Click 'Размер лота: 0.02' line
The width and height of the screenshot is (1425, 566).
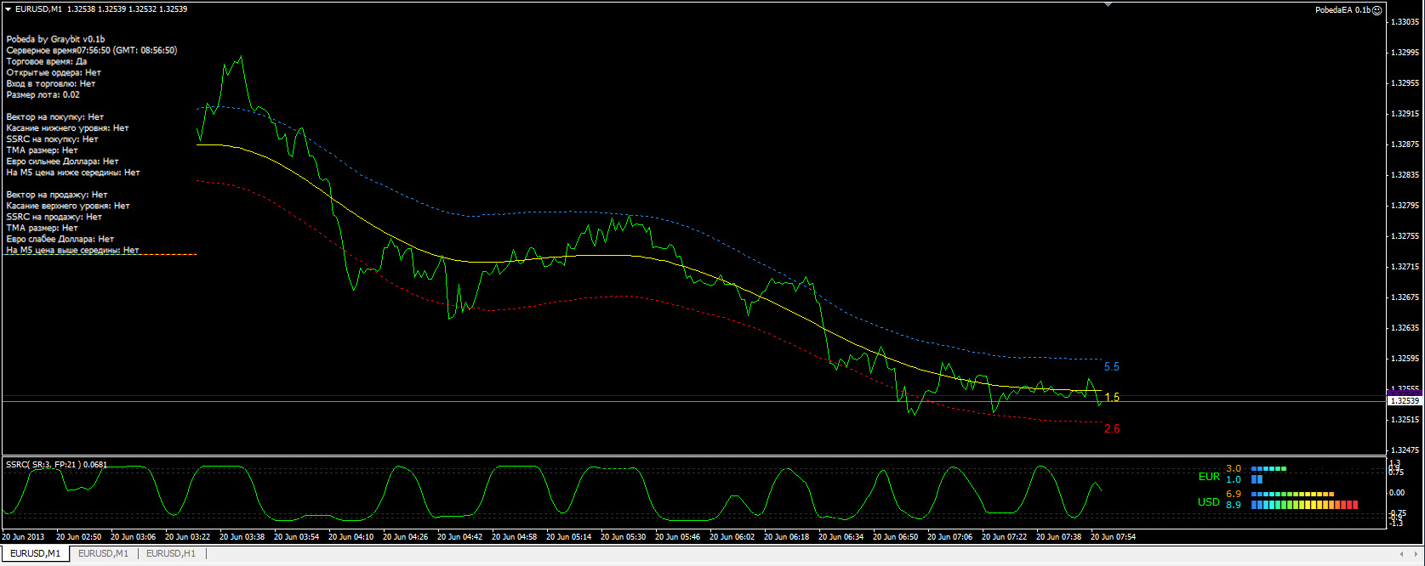(x=43, y=94)
